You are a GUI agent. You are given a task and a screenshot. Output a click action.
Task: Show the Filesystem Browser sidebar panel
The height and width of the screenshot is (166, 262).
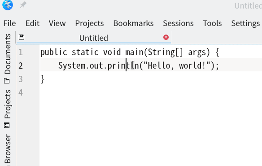[7, 149]
